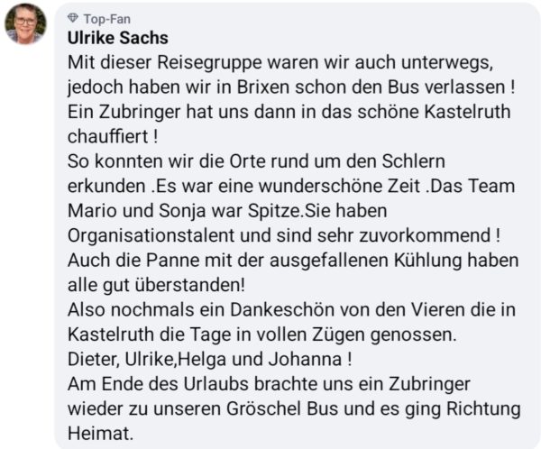
Task: Click the word chauffiert in the comment
Action: click(x=107, y=137)
